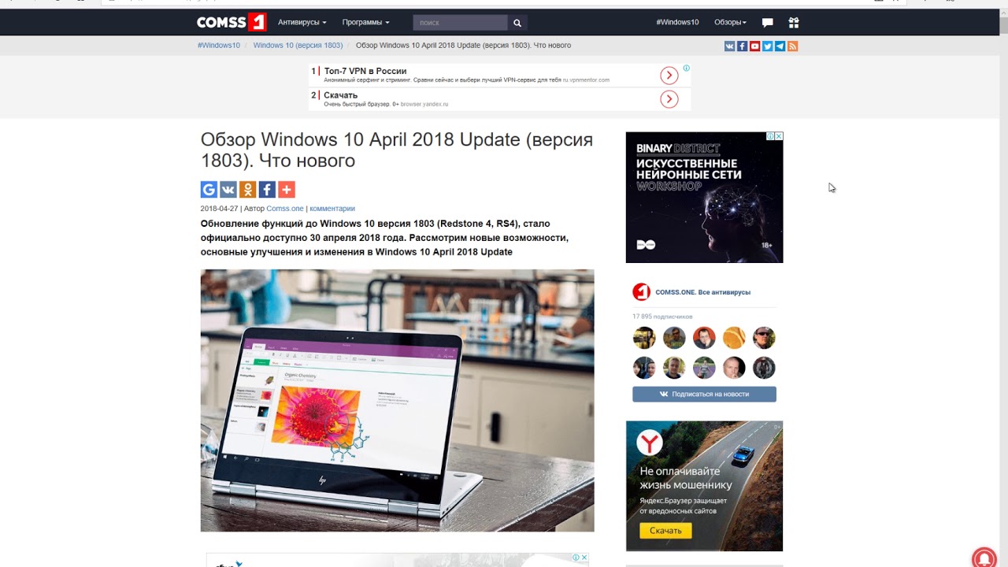Share article via Google icon
Viewport: 1008px width, 567px height.
click(x=209, y=189)
